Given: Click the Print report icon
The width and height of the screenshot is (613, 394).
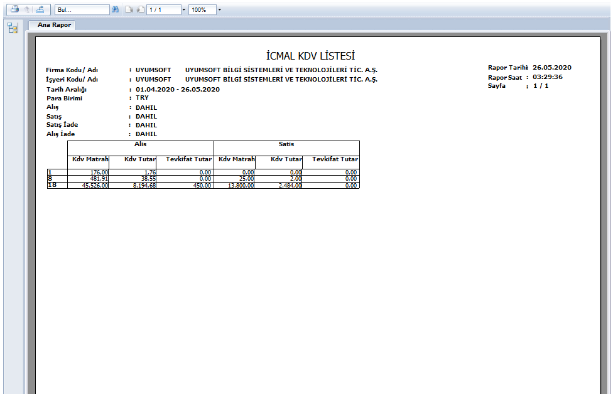Looking at the screenshot, I should 14,10.
